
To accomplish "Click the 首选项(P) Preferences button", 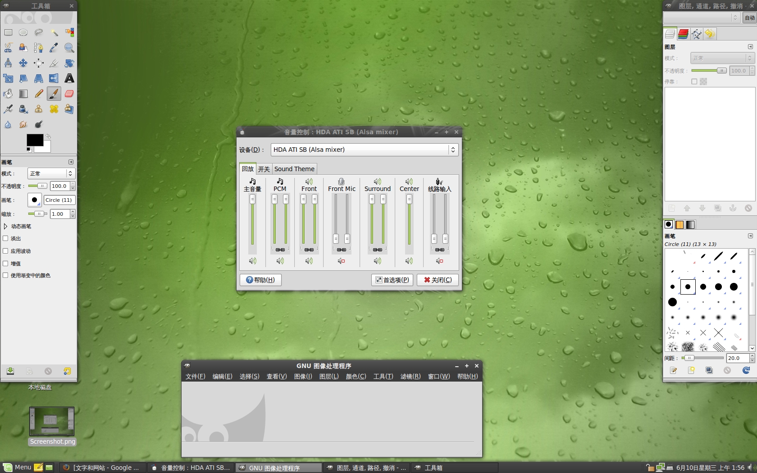I will [x=392, y=280].
